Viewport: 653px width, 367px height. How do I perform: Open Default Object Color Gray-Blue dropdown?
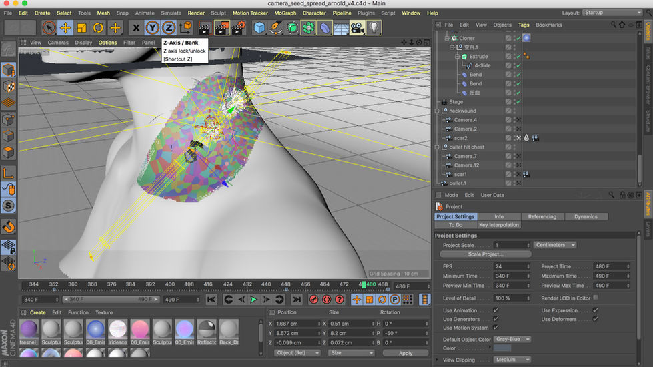click(x=512, y=339)
